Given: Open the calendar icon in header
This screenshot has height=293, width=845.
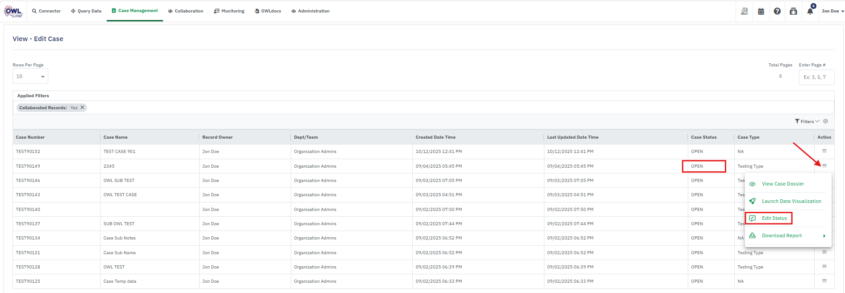Looking at the screenshot, I should coord(761,12).
